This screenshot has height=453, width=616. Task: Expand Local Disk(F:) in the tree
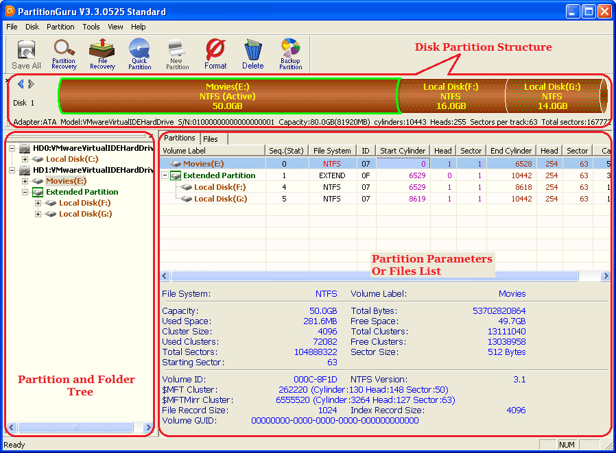[38, 203]
